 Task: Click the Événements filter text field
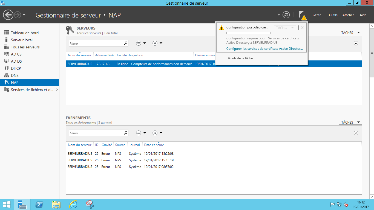click(x=96, y=133)
